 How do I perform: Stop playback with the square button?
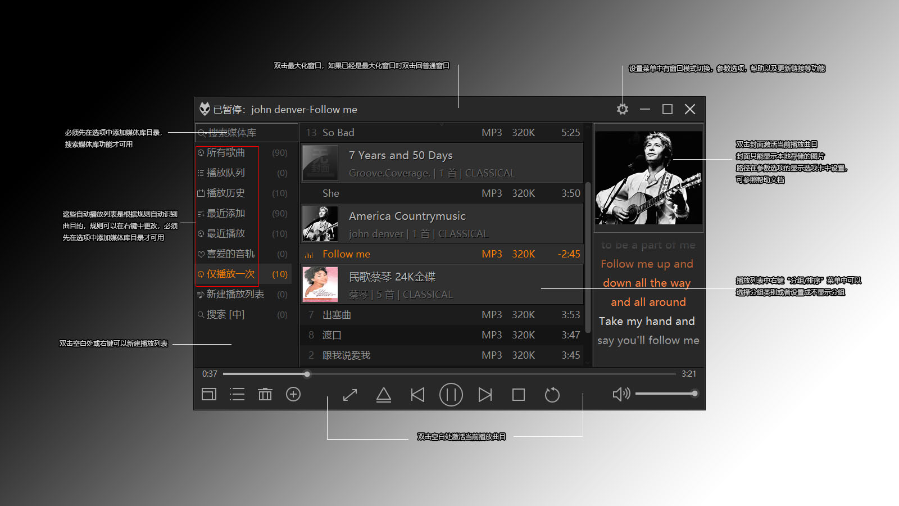click(519, 395)
